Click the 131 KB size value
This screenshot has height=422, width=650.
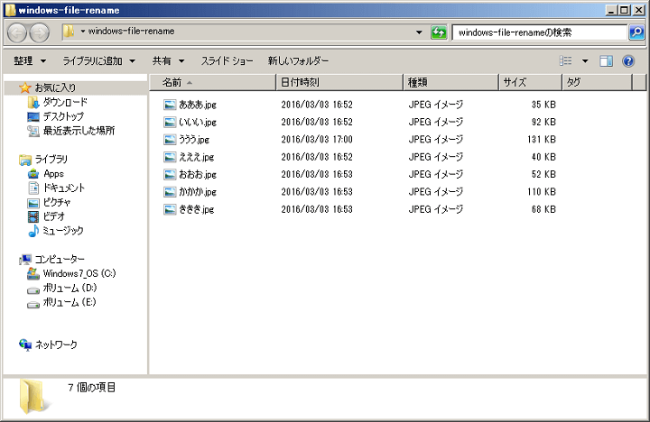pos(542,140)
